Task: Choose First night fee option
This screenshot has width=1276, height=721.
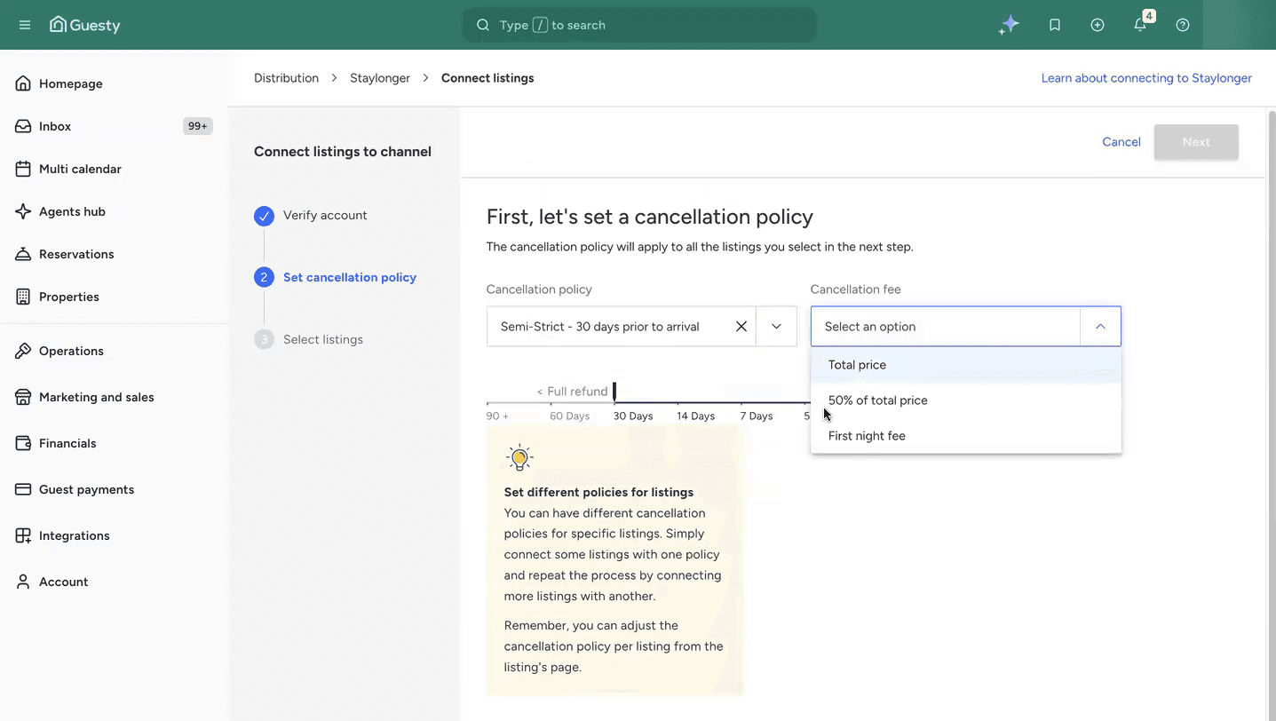Action: coord(966,436)
